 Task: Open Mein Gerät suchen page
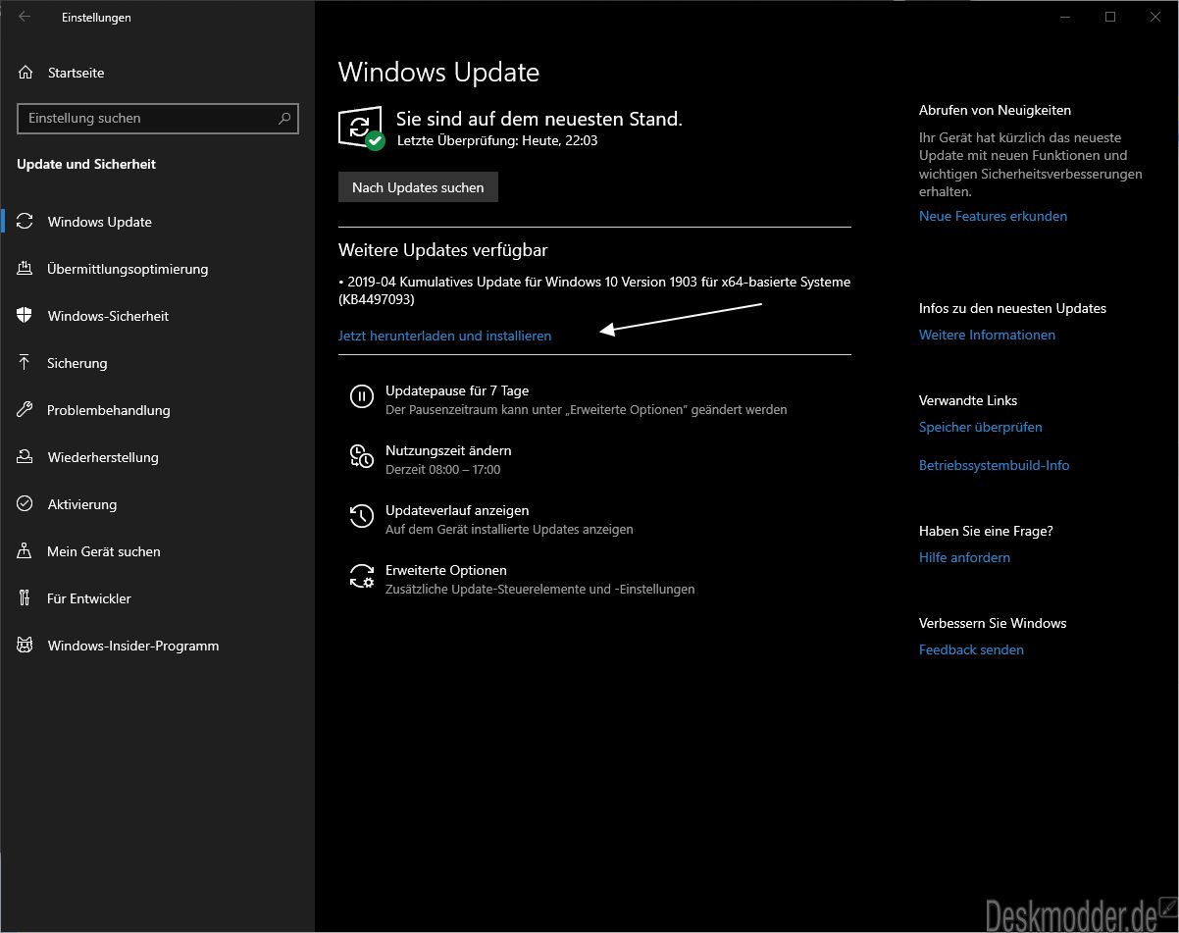click(157, 551)
